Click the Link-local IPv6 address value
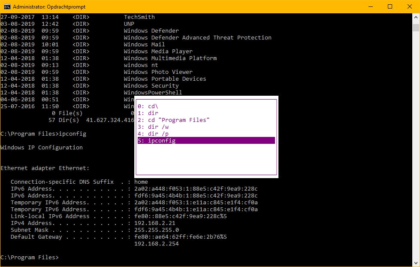This screenshot has width=420, height=267. (x=180, y=216)
